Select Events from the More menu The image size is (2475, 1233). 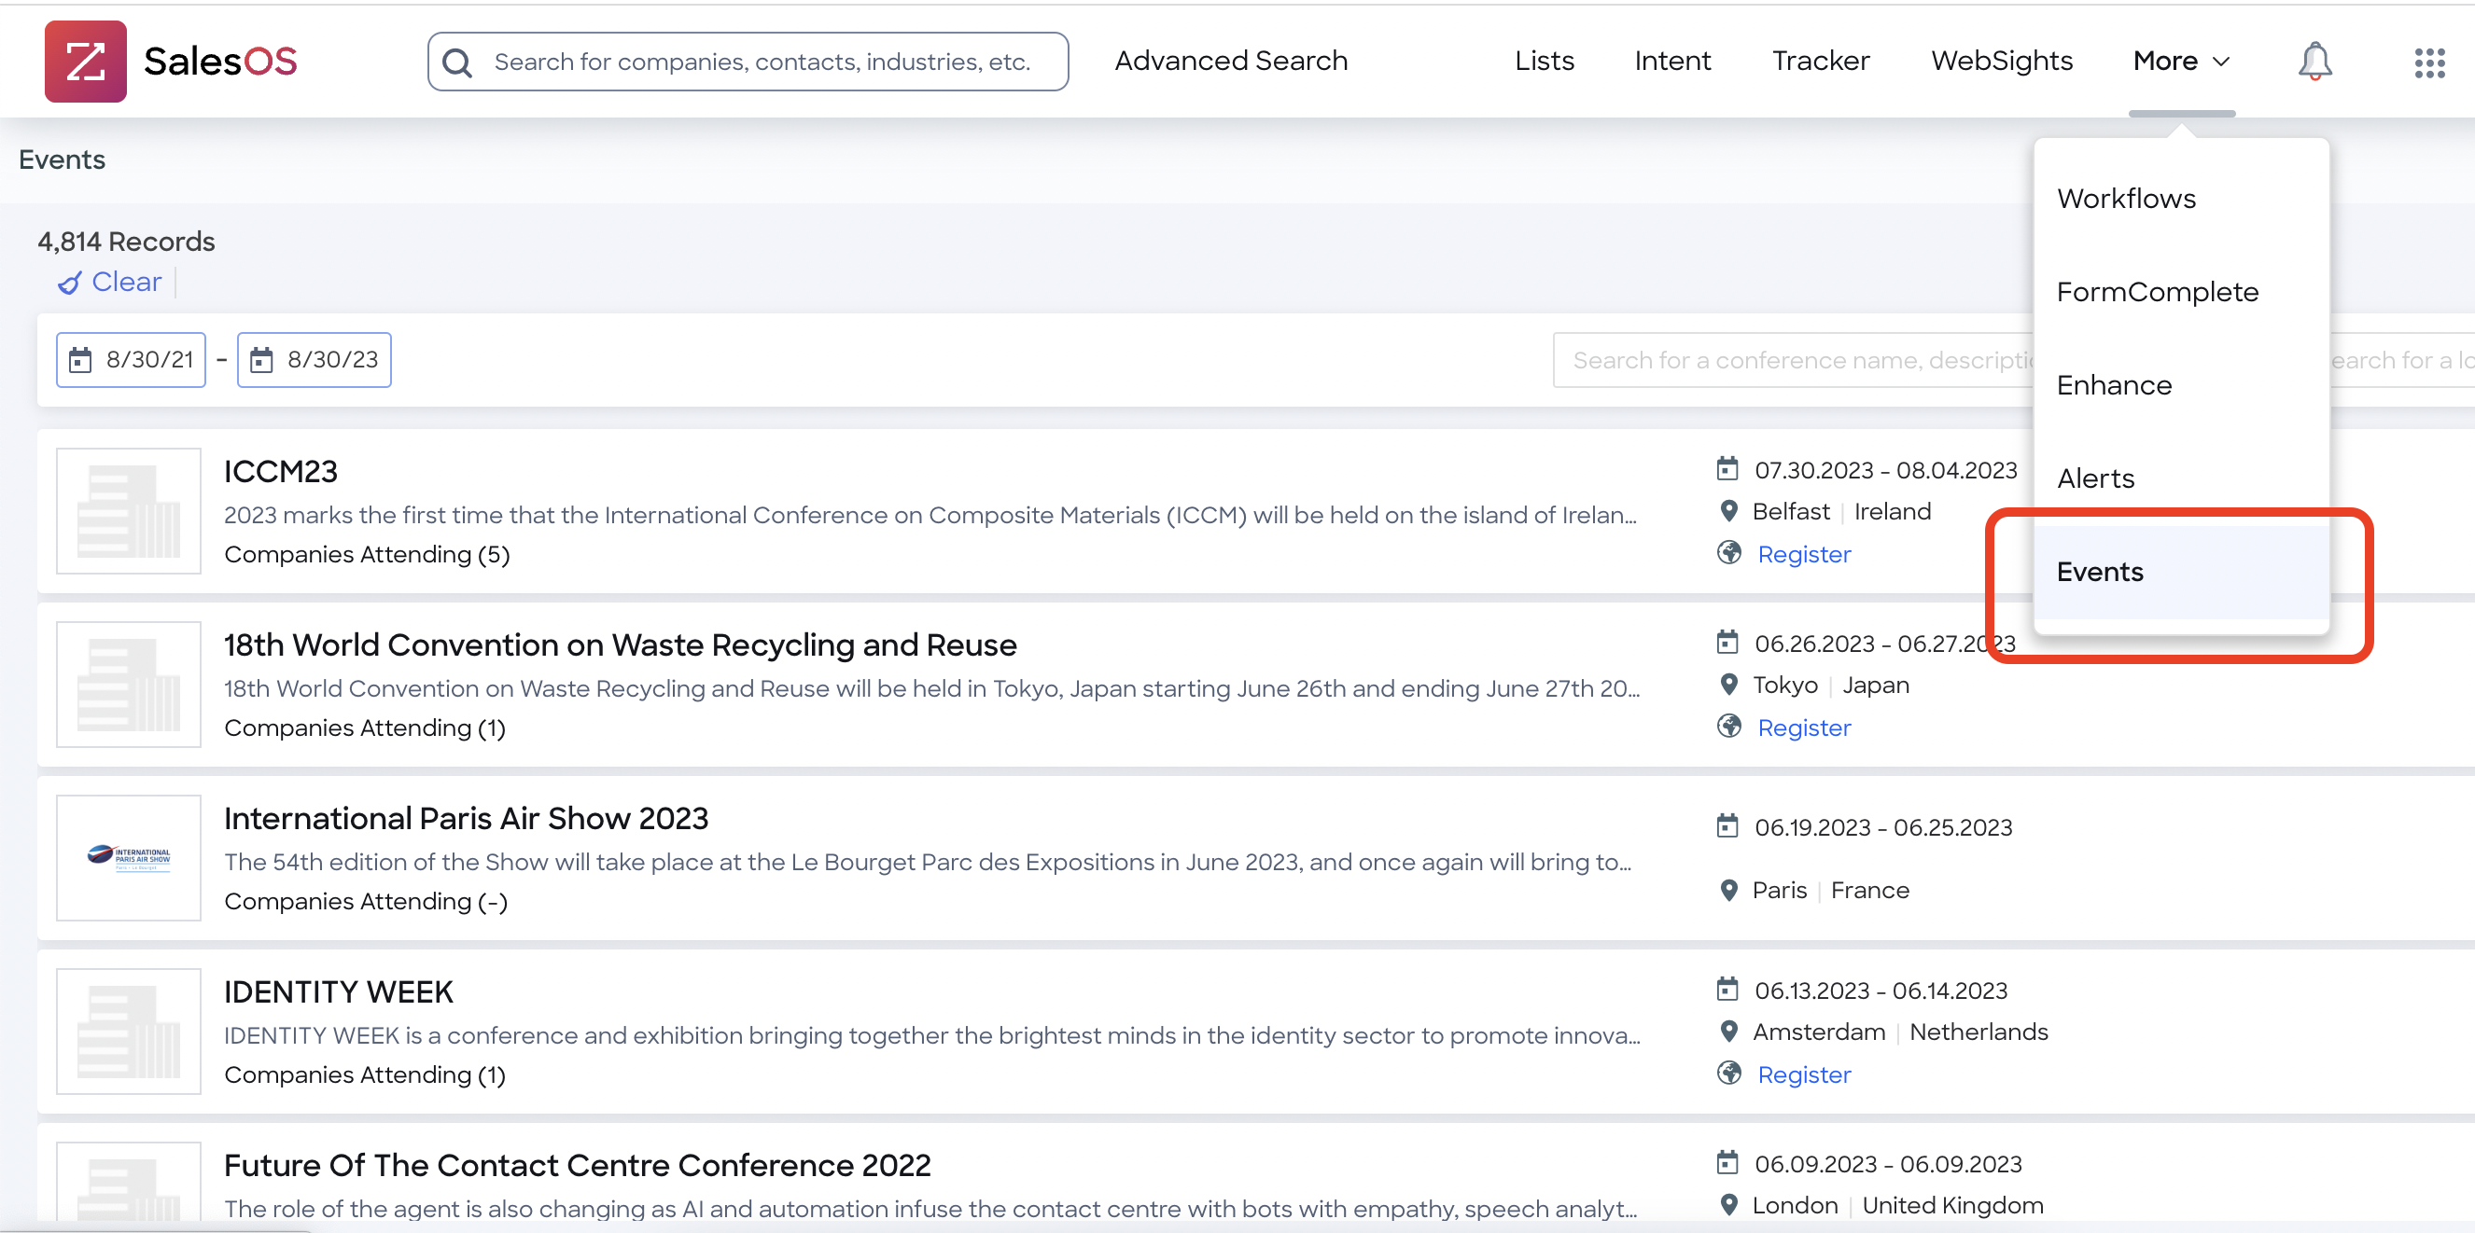click(2181, 572)
